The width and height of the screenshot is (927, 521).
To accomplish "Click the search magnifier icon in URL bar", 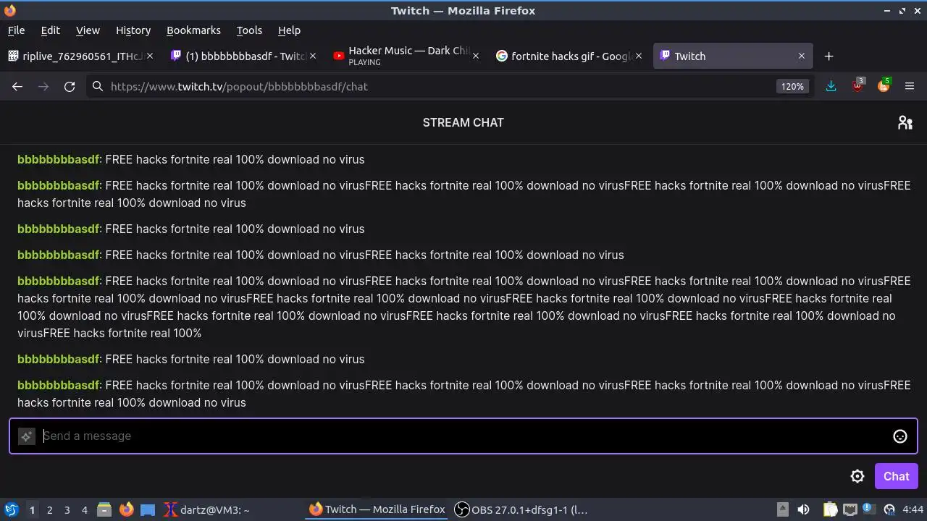I will [98, 86].
